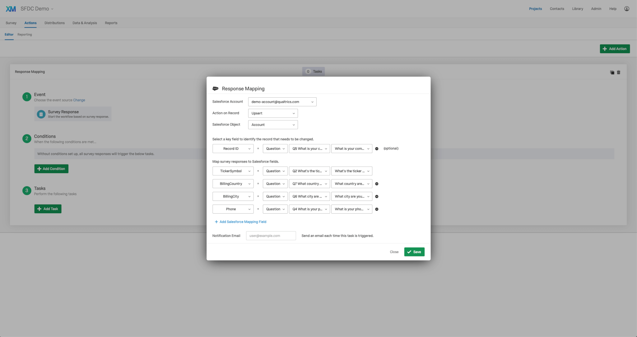Click the Salesforce cloud icon in dialog header

215,89
